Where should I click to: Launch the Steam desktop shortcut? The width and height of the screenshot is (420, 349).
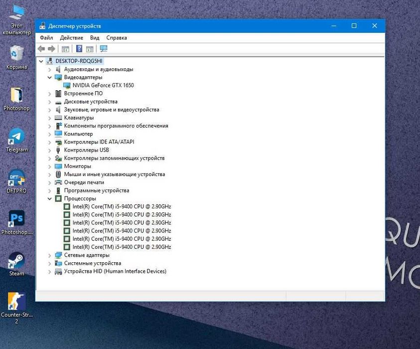coord(16,264)
